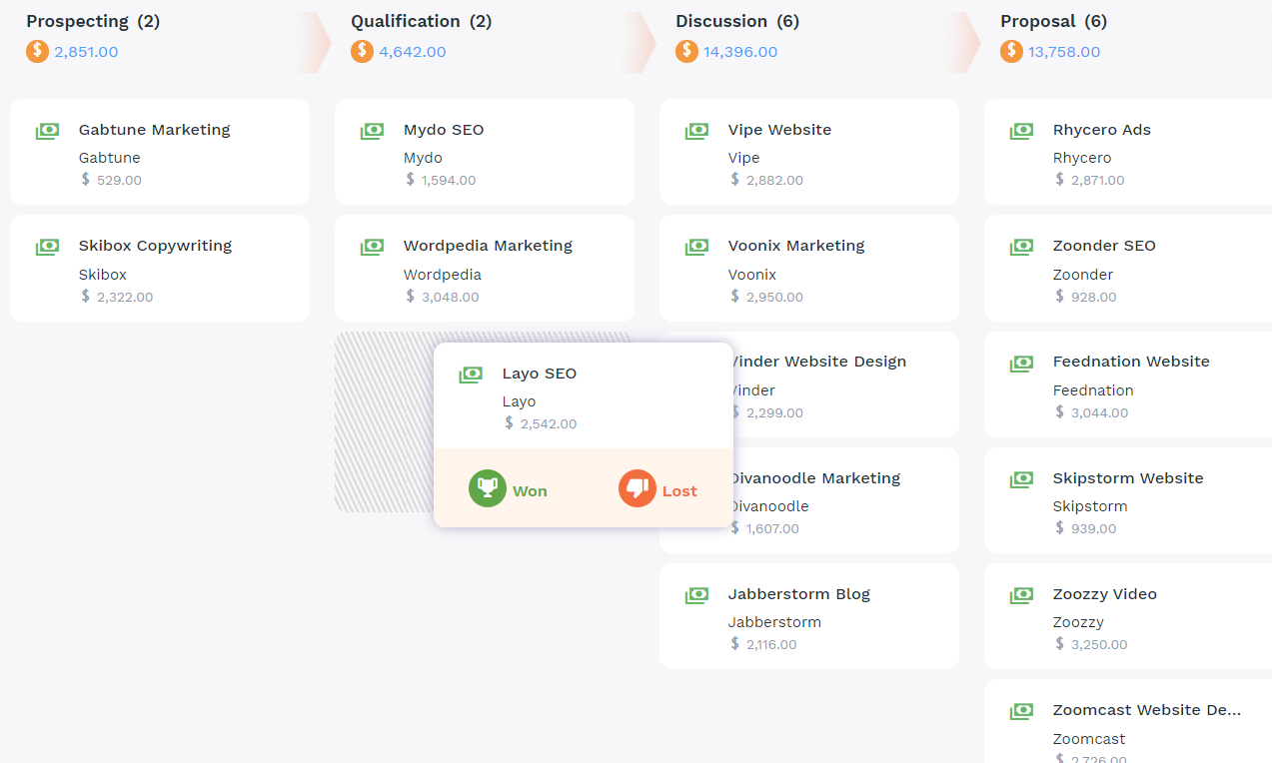Image resolution: width=1272 pixels, height=763 pixels.
Task: Click the green Won trophy icon
Action: tap(488, 489)
